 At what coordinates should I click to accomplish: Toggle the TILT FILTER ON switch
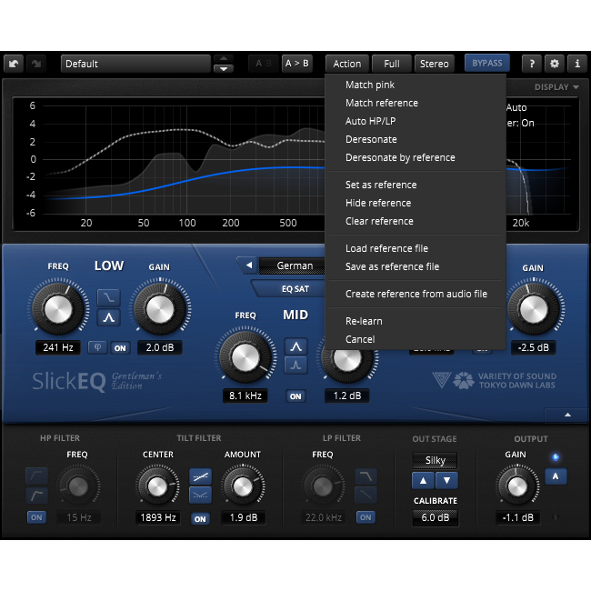coord(200,519)
